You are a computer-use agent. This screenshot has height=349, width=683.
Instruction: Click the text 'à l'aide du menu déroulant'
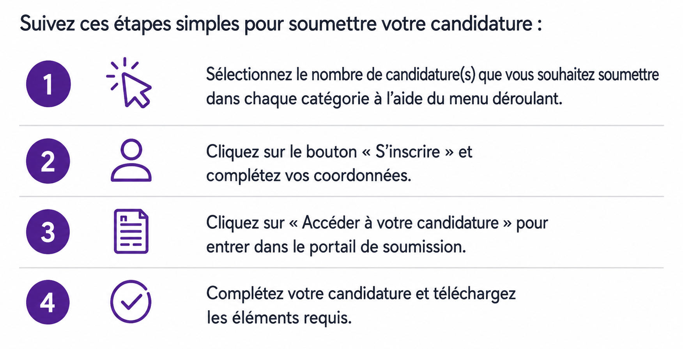tap(468, 99)
